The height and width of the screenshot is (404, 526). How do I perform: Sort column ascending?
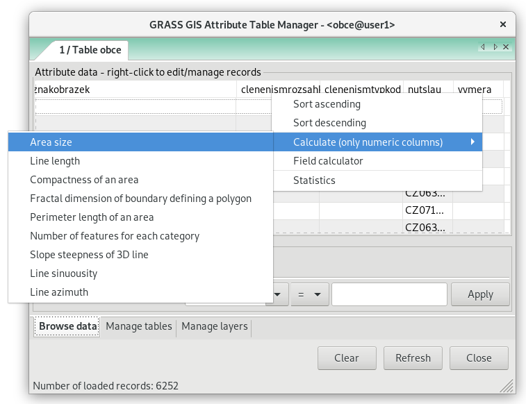click(x=377, y=104)
